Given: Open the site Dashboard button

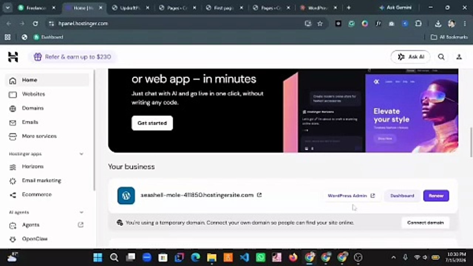Looking at the screenshot, I should point(402,196).
